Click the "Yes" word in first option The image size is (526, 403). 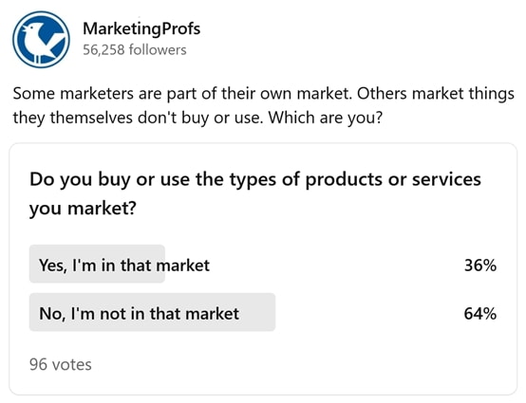click(52, 266)
